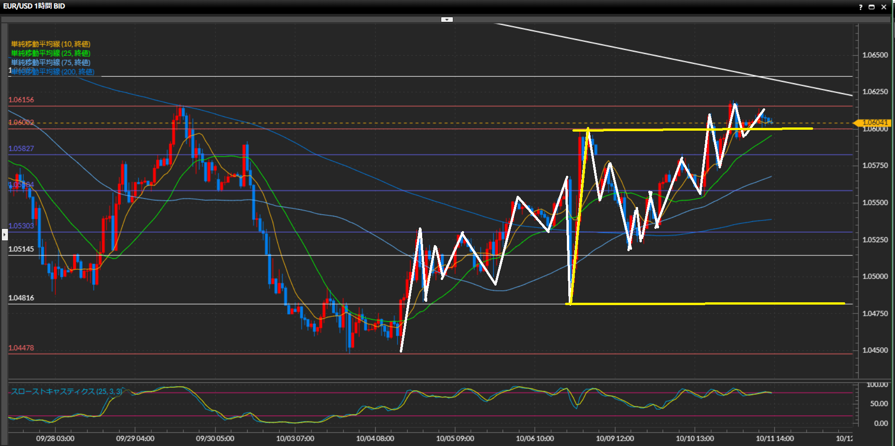Expand the top toolbar dropdown arrow

[447, 20]
